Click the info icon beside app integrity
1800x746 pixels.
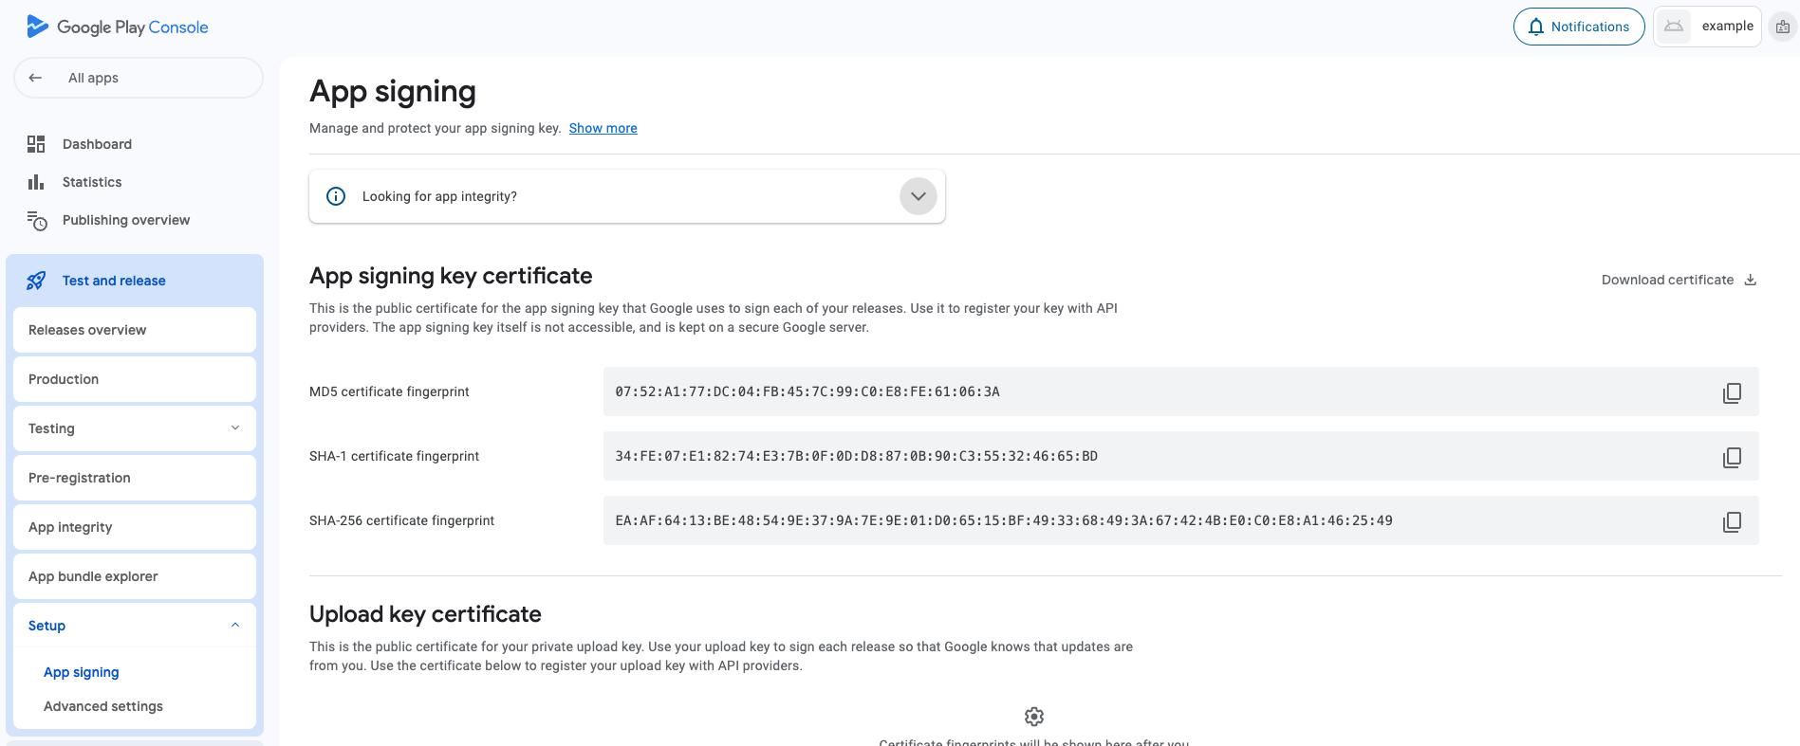[x=336, y=196]
